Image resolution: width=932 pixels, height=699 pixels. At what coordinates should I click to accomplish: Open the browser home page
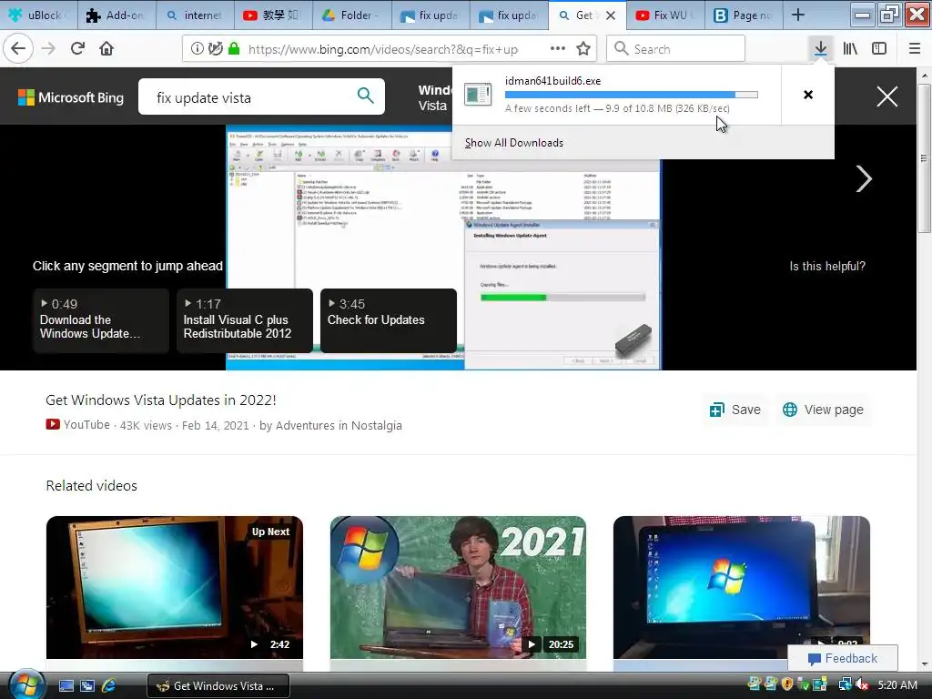click(x=106, y=49)
